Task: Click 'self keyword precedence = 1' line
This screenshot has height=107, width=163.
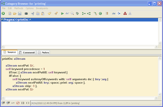Action: [25, 69]
